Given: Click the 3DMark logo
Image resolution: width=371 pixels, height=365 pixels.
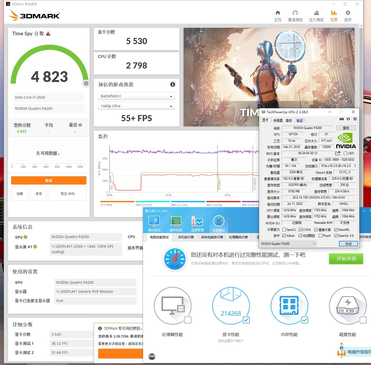Looking at the screenshot, I should [34, 15].
